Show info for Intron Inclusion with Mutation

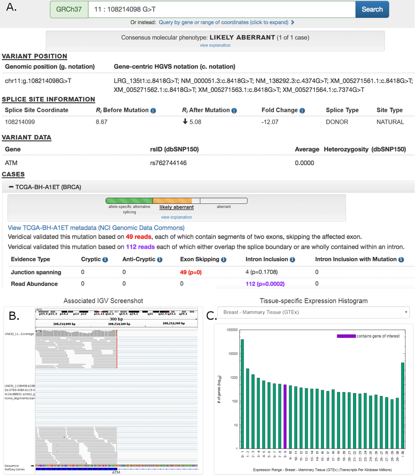[401, 260]
